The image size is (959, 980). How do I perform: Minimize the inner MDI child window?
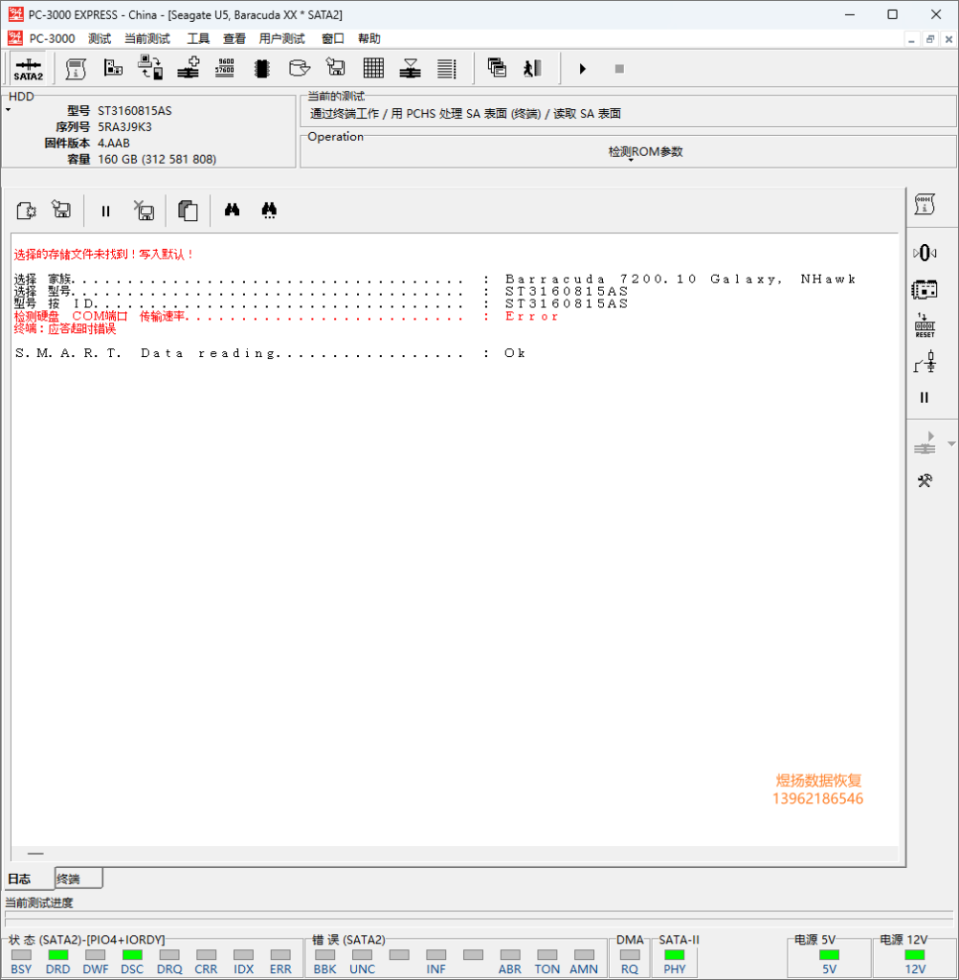[911, 38]
